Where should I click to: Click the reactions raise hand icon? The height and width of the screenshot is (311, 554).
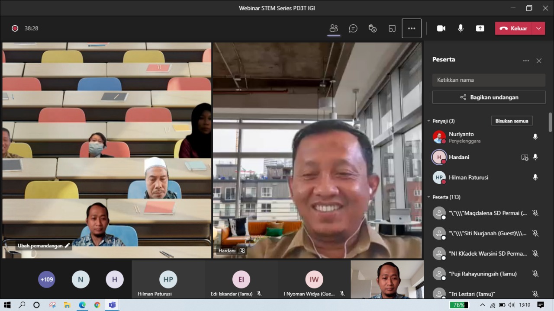click(372, 29)
